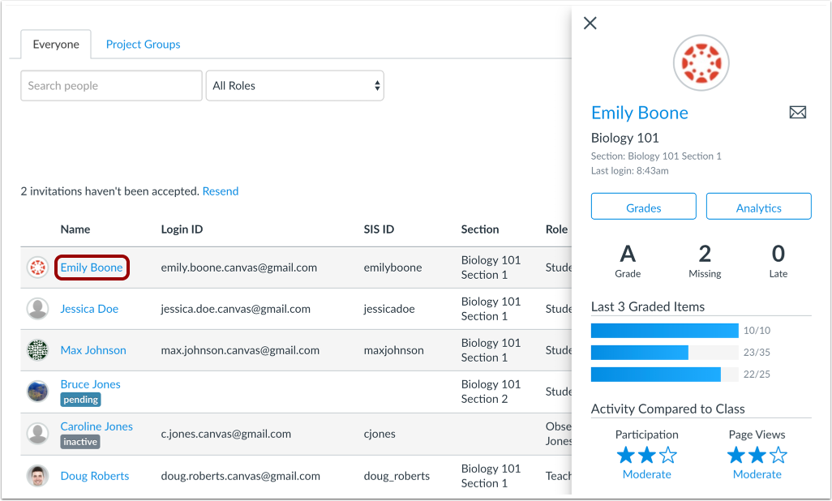Click emily.boone.canvas@gmail.com login cell

coord(238,268)
